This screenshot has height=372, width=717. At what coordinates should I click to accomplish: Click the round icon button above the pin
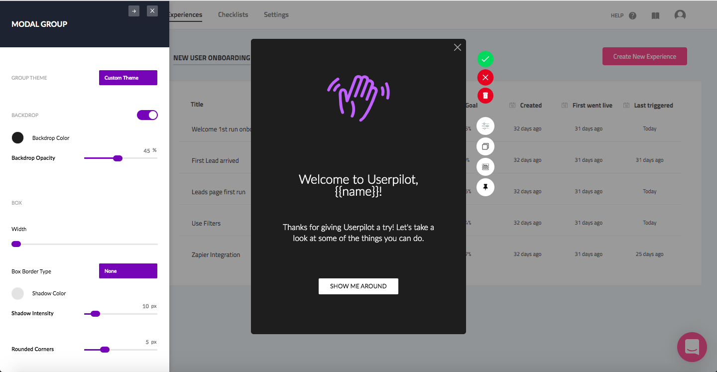click(485, 167)
